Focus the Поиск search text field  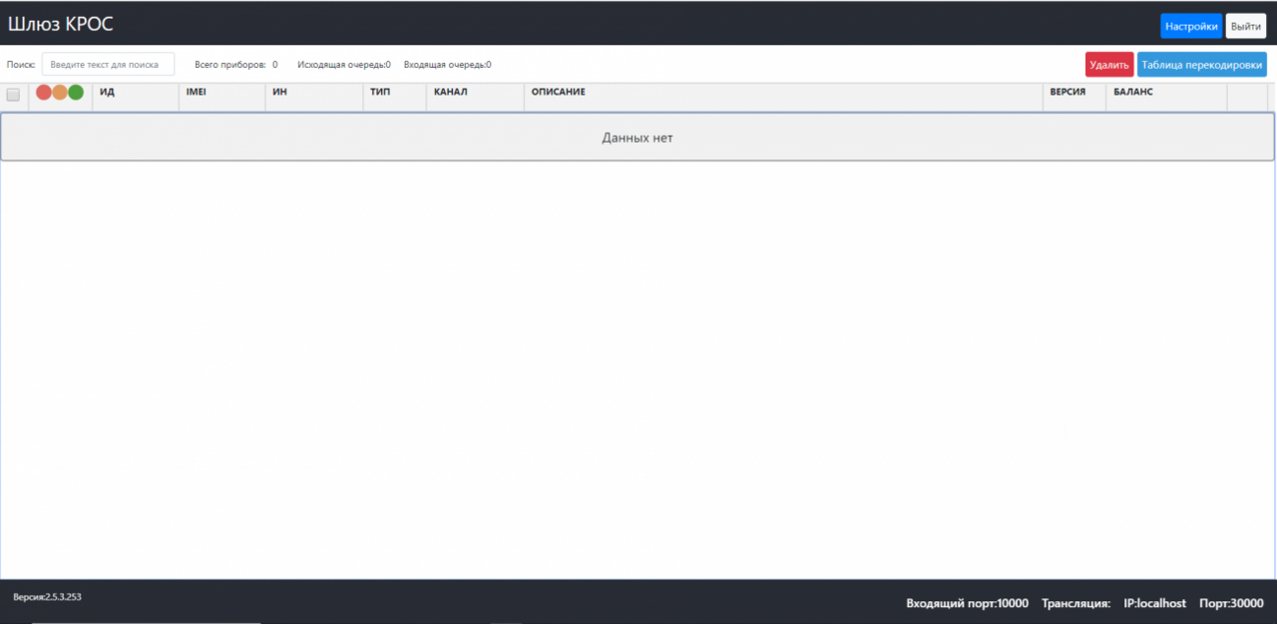108,65
